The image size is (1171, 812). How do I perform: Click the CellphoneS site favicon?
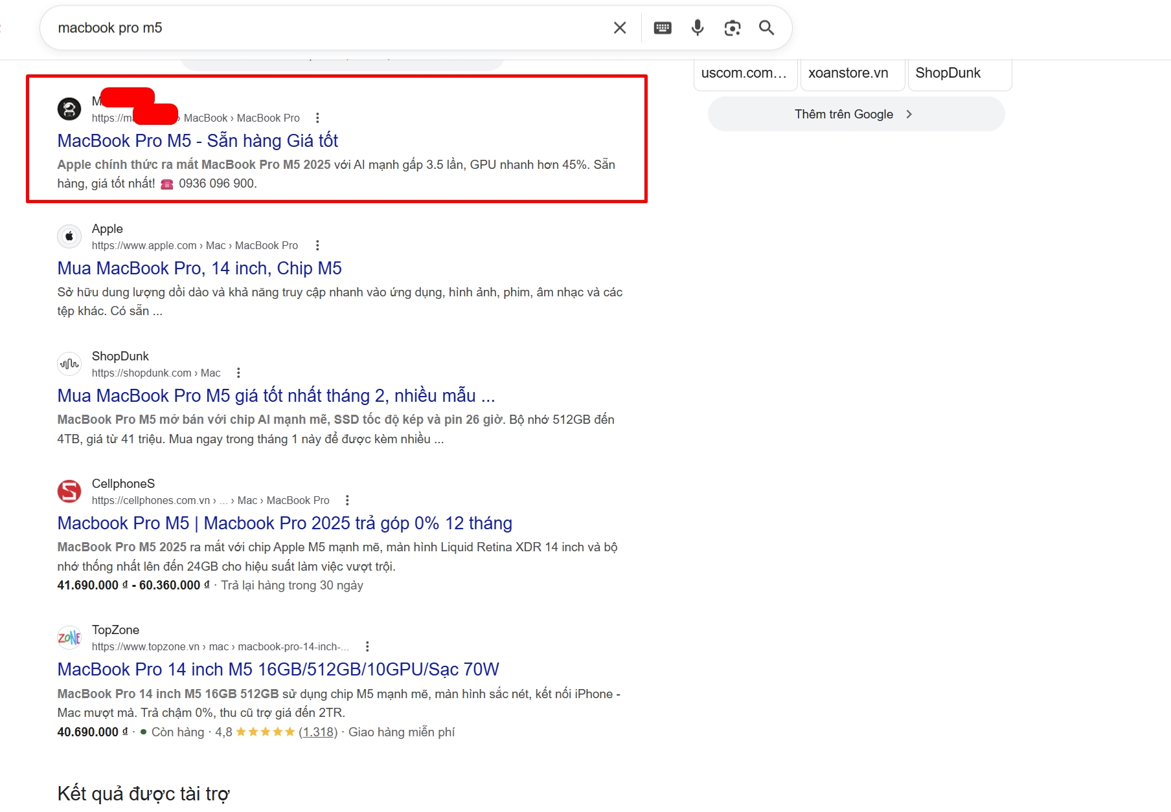point(69,491)
